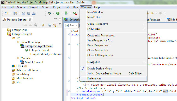This screenshot has height=101, width=177.
Task: Switch to the Source editor mode tab
Action: pyautogui.click(x=71, y=26)
